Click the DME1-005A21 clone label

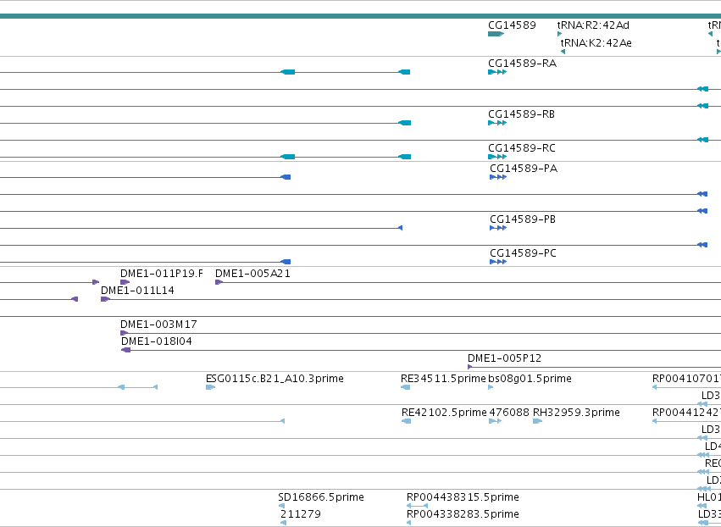[x=253, y=274]
